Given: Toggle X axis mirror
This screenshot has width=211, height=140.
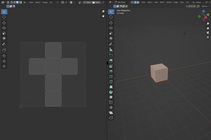Looking at the screenshot, I should (190, 6).
